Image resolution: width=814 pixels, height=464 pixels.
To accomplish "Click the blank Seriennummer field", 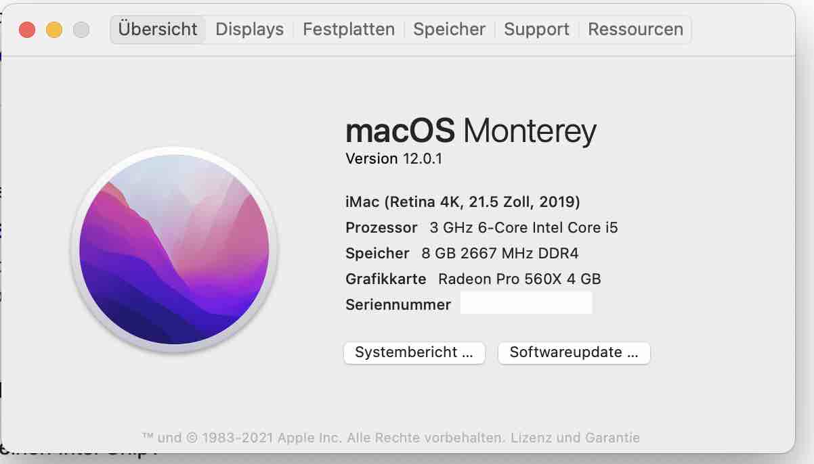I will pos(526,304).
